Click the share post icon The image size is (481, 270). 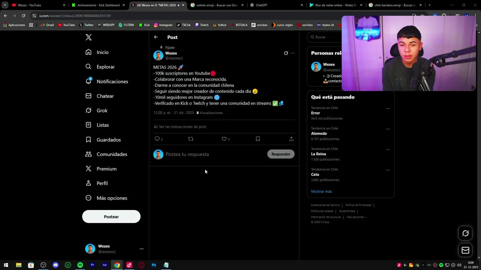point(291,139)
